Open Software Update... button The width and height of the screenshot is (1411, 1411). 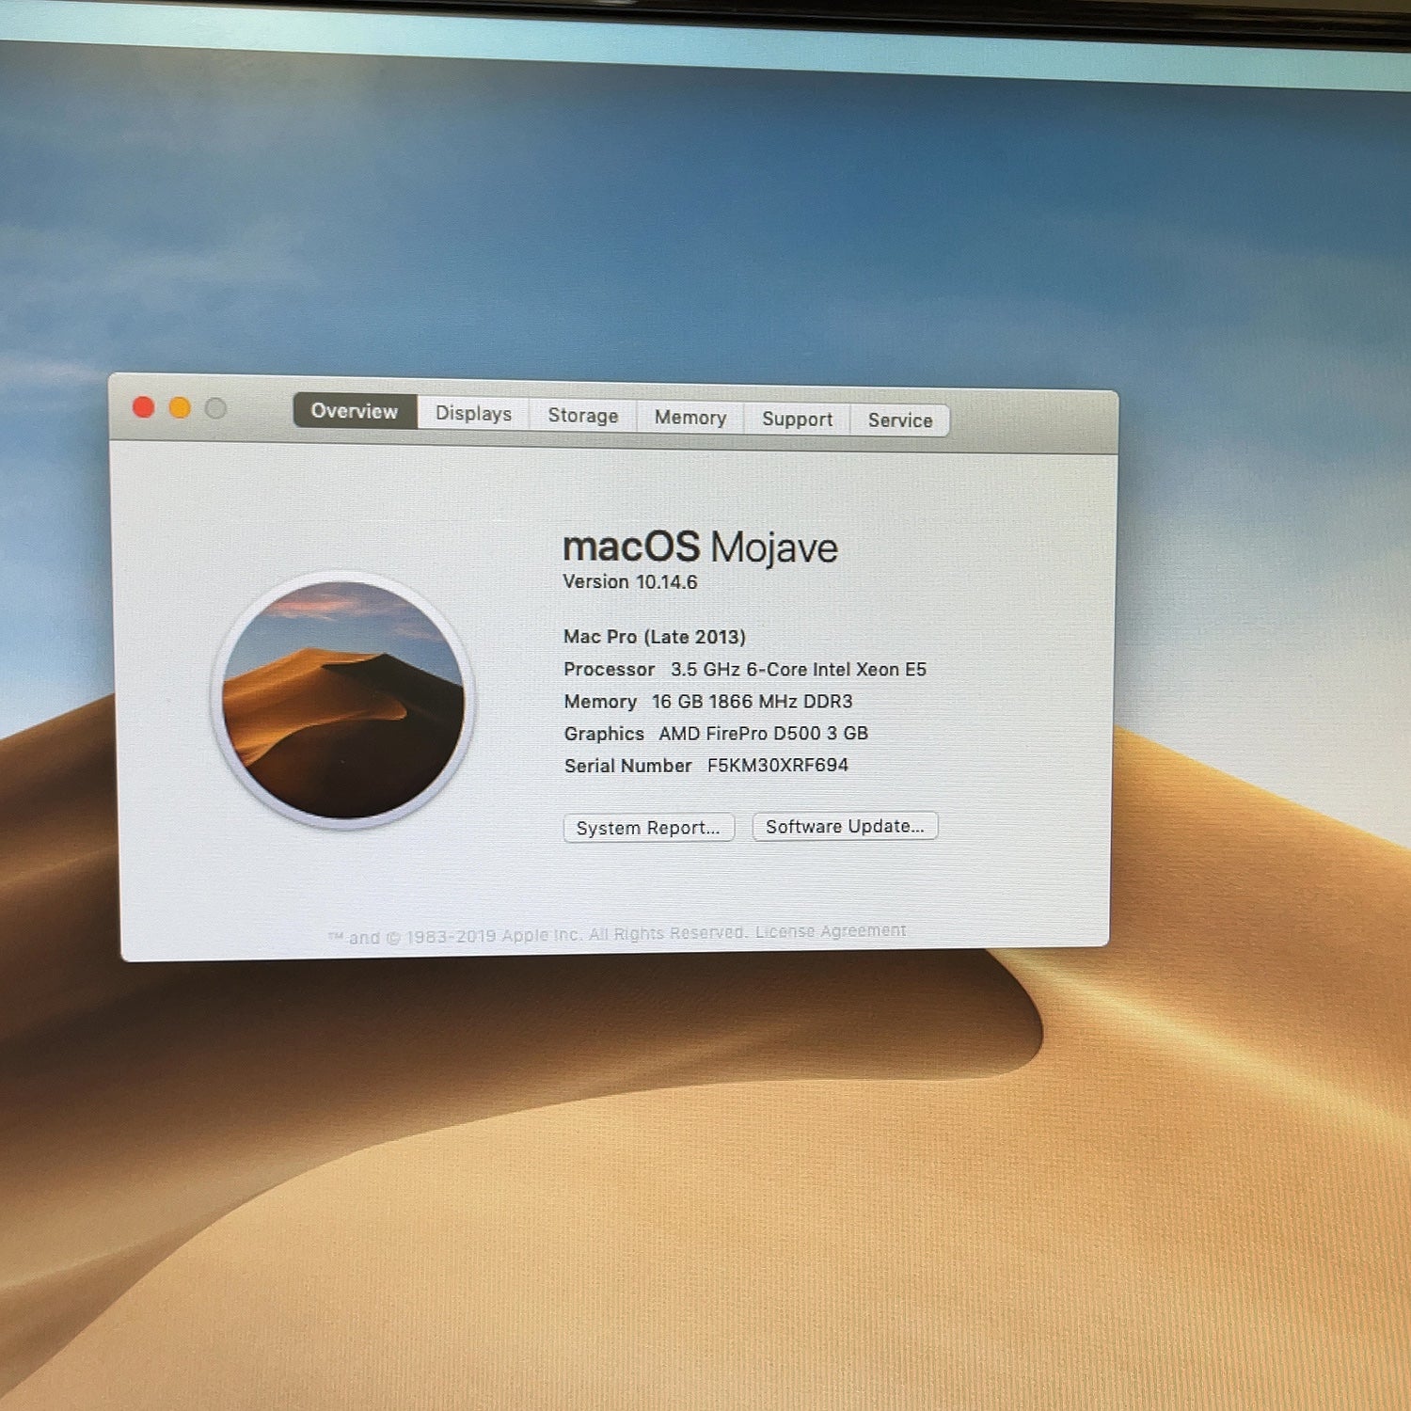[845, 826]
